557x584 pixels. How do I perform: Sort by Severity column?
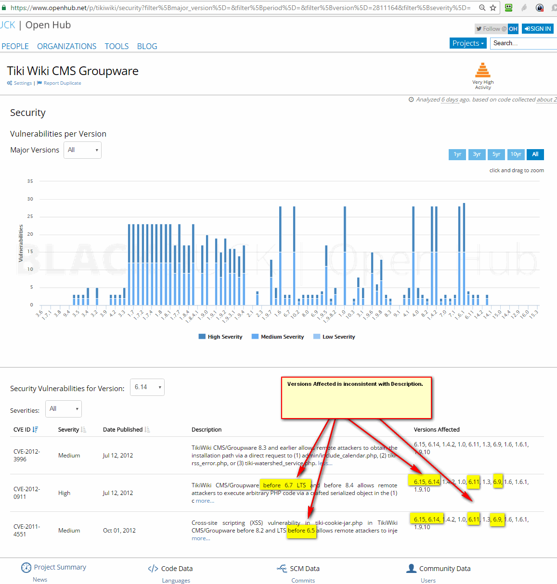click(x=72, y=430)
